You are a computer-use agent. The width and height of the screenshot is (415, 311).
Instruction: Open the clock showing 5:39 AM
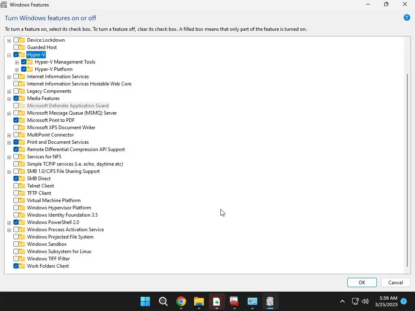tap(386, 301)
